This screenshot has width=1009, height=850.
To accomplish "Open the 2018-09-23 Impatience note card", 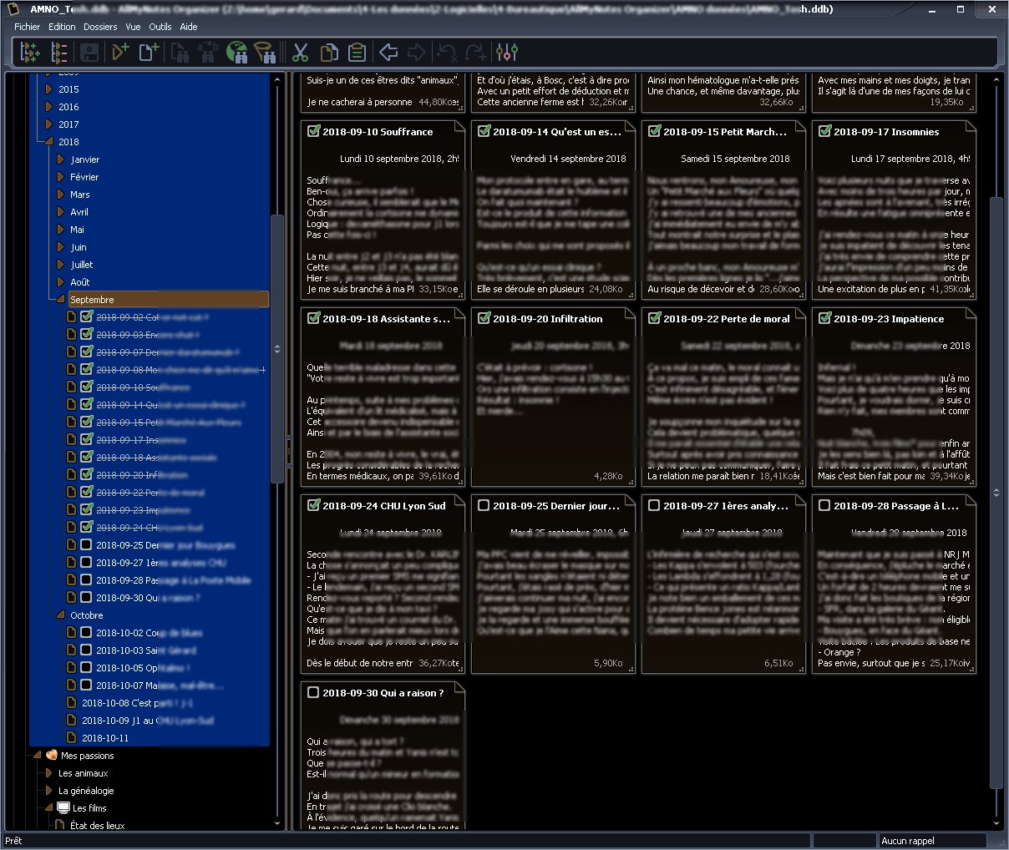I will [889, 319].
